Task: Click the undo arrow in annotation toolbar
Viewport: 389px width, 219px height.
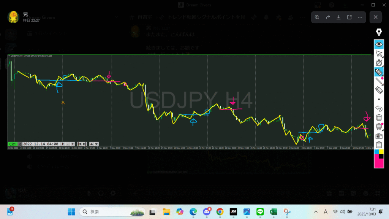Action: [x=379, y=108]
